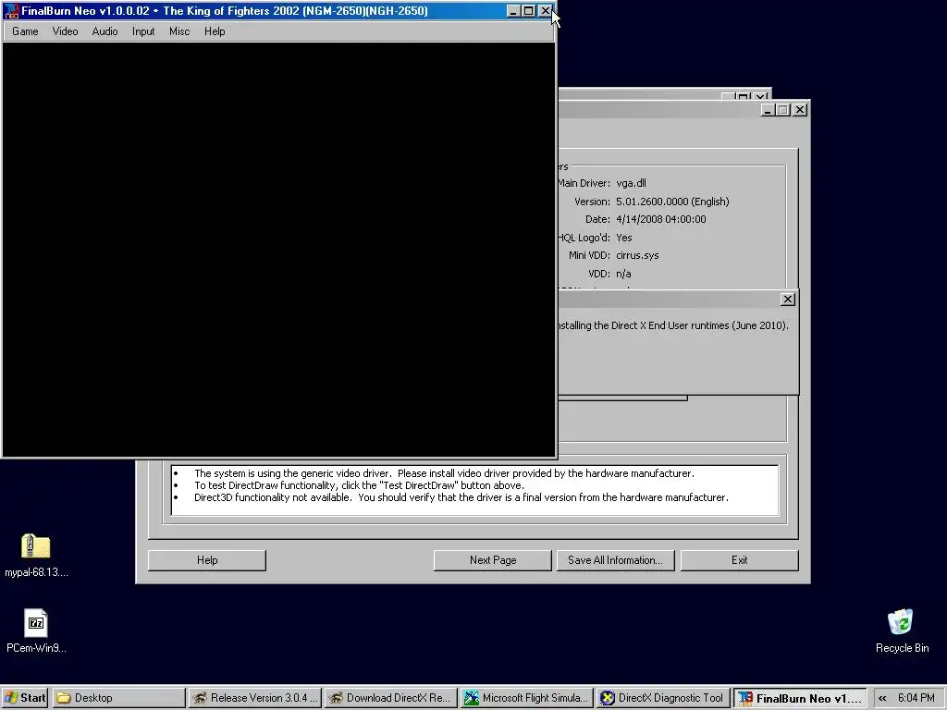
Task: Close the DirectX End User runtimes message dialog
Action: (x=788, y=300)
